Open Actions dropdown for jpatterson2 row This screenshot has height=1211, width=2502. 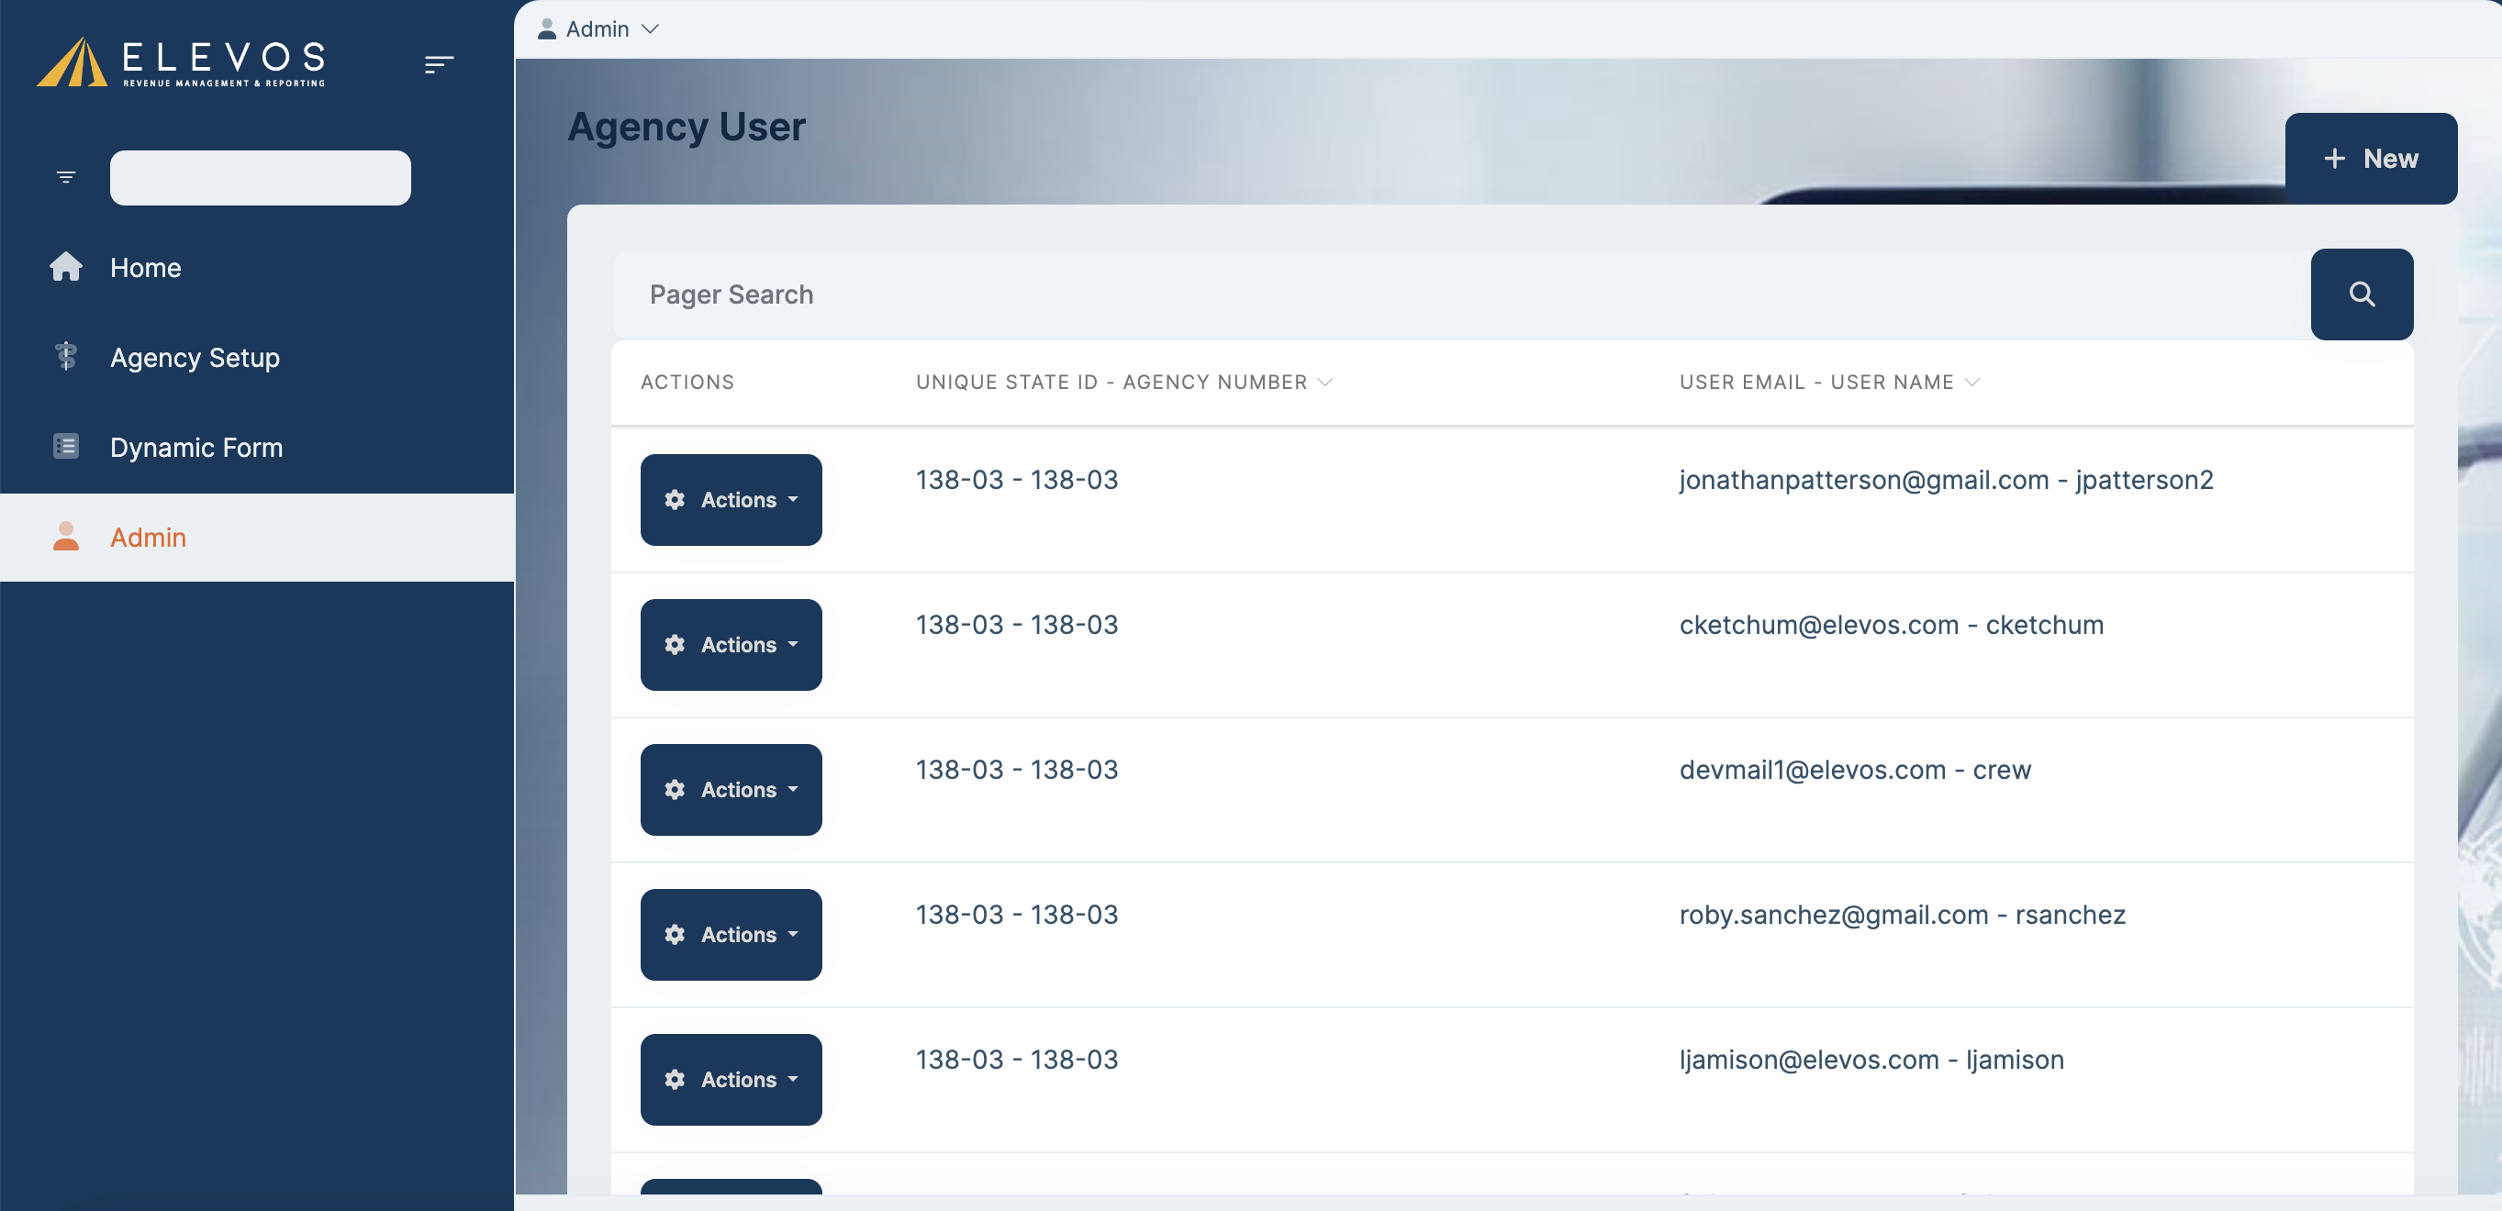coord(731,499)
